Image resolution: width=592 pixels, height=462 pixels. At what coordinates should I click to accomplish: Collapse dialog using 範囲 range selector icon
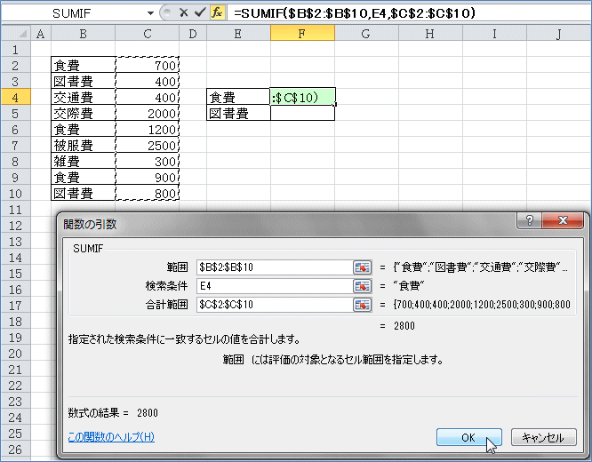[362, 267]
